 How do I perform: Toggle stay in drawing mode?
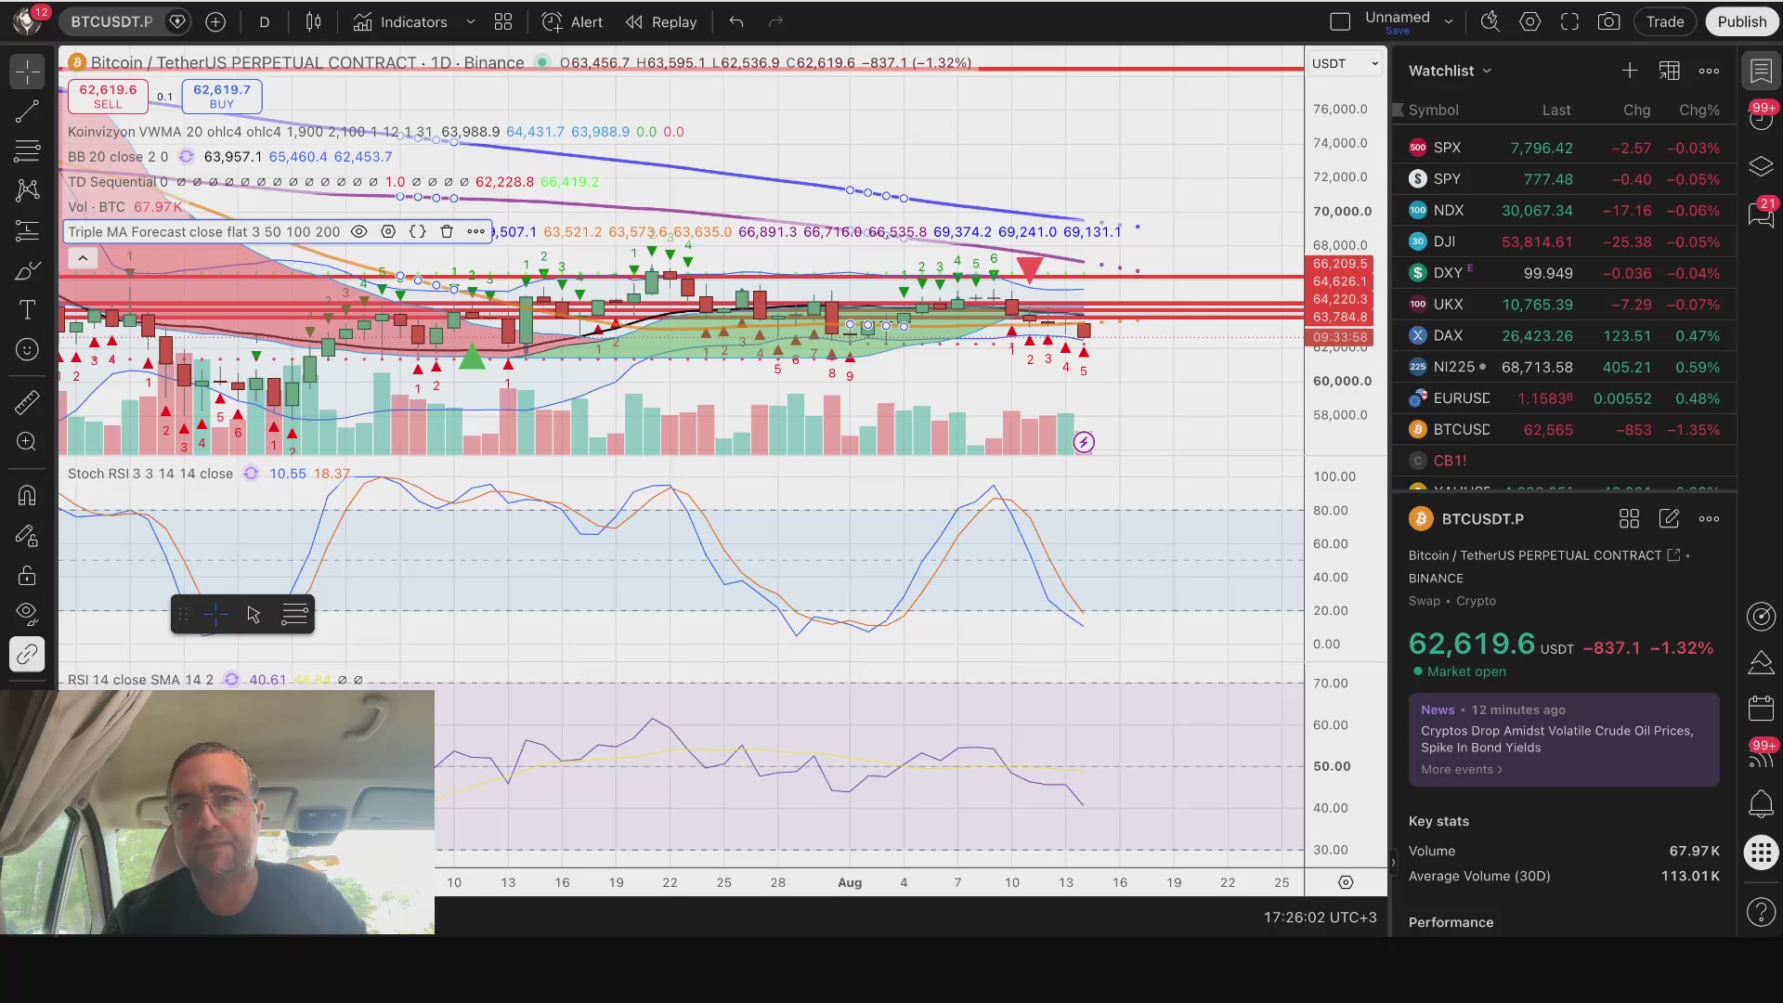pos(27,536)
